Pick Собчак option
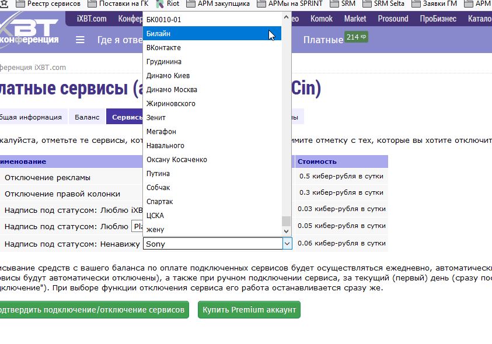This screenshot has height=344, width=492. coord(212,188)
